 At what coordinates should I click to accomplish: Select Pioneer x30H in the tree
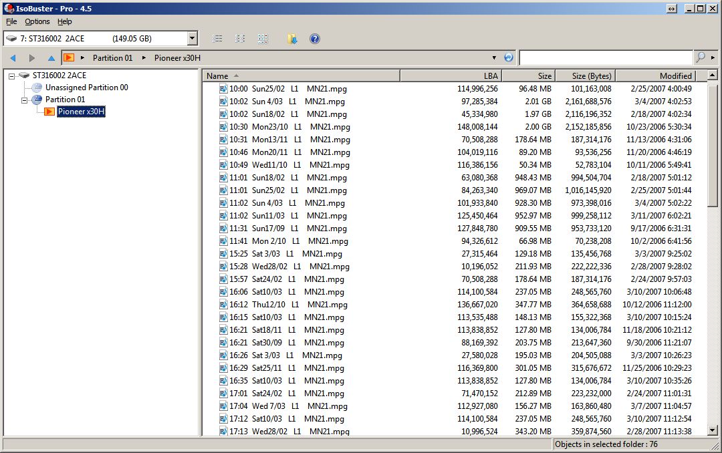(x=81, y=112)
